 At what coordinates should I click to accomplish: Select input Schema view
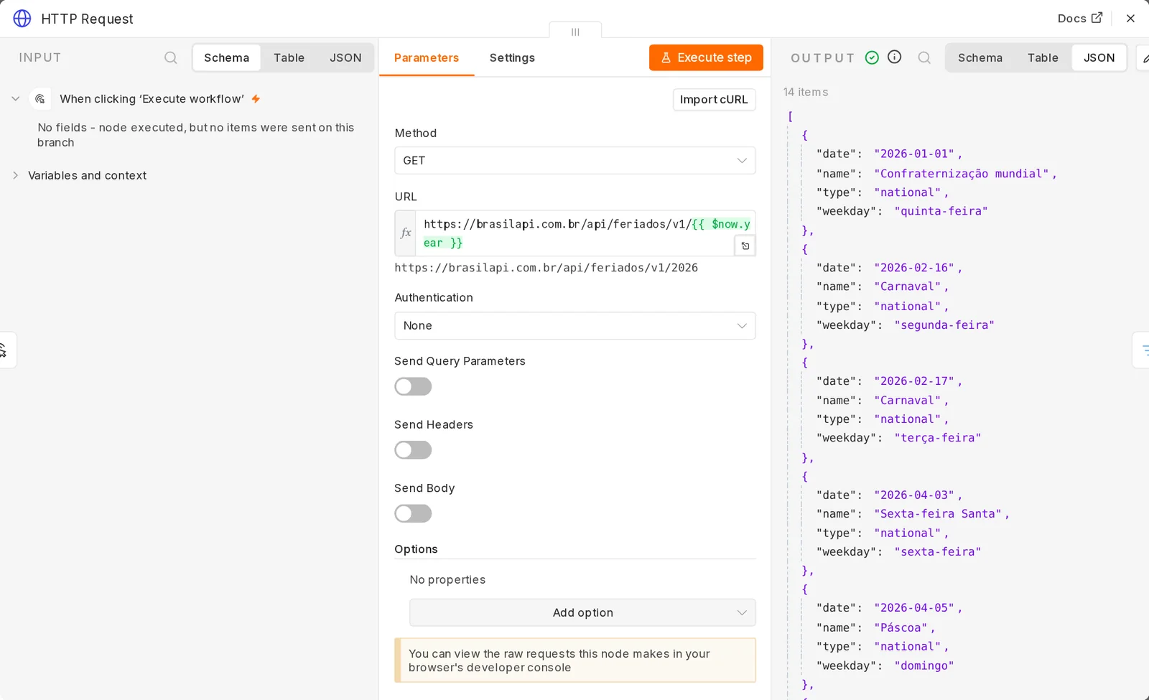(x=226, y=57)
